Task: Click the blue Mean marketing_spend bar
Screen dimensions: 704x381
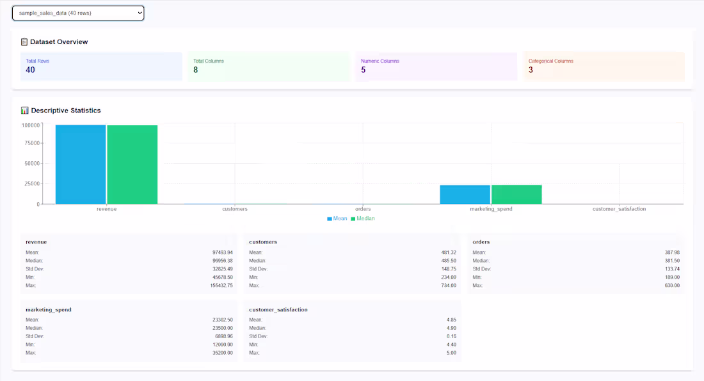Action: pyautogui.click(x=465, y=195)
